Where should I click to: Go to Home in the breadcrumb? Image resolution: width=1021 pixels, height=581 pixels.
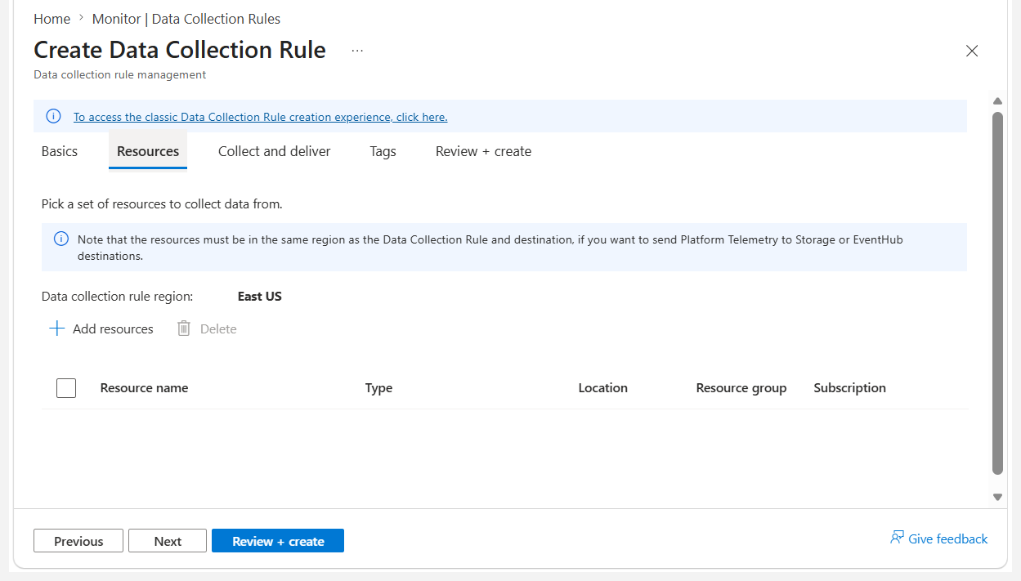click(51, 19)
